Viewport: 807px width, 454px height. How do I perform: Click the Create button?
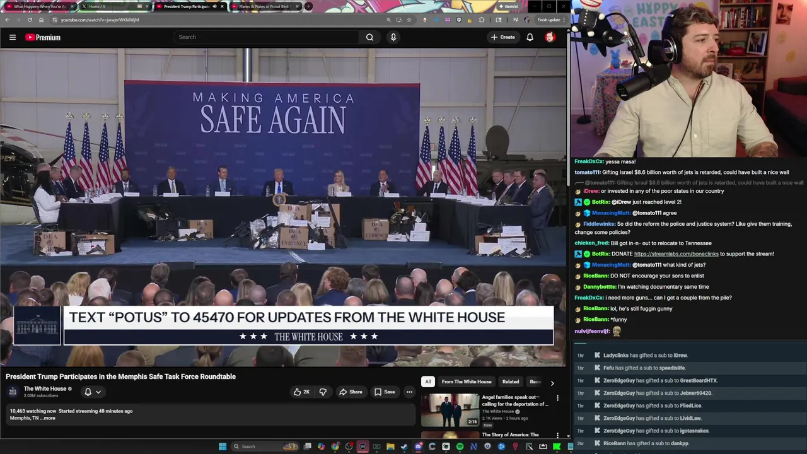(x=503, y=37)
